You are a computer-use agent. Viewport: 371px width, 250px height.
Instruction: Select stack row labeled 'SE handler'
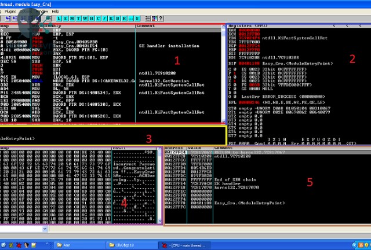pos(227,183)
